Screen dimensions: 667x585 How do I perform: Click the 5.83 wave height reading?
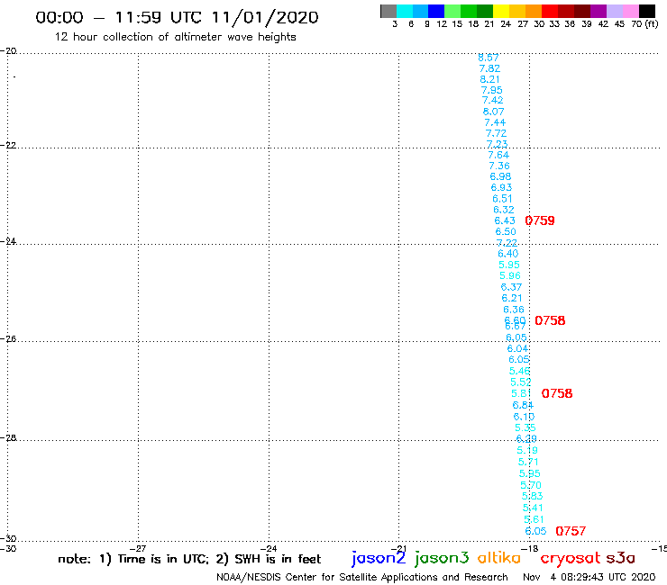533,496
